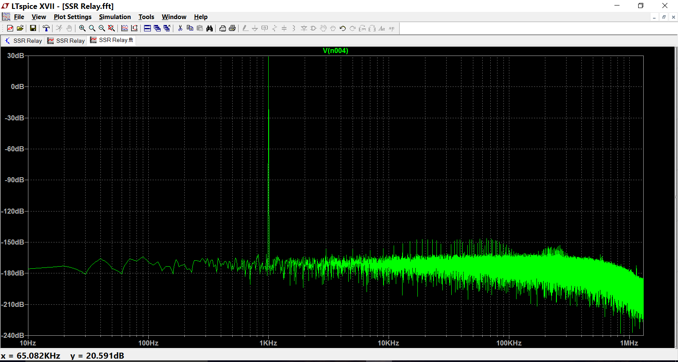
Task: Click the Place Component gate icon
Action: (x=314, y=28)
